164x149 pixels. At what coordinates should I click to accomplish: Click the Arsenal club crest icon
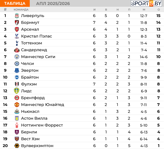pyautogui.click(x=17, y=29)
